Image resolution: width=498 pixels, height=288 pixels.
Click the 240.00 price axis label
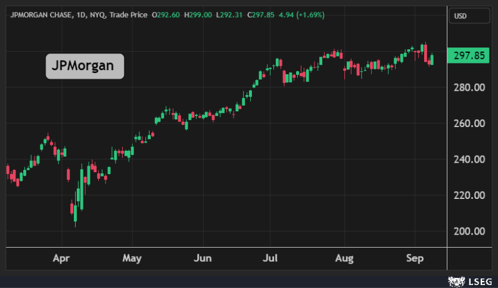469,160
